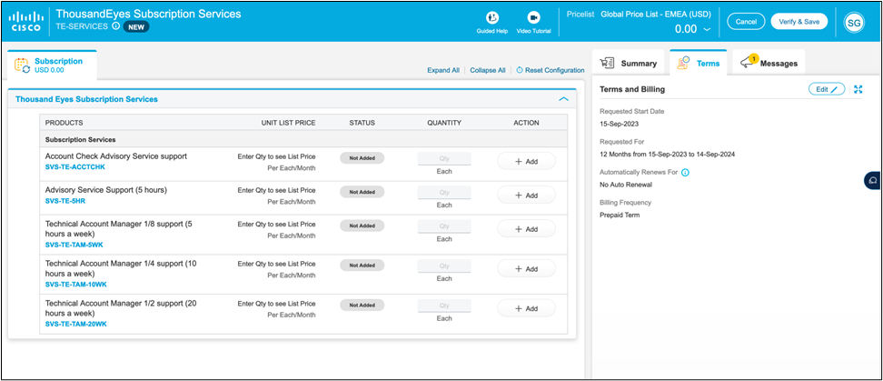Open the TE-SERVICES info icon
The height and width of the screenshot is (381, 883).
115,26
